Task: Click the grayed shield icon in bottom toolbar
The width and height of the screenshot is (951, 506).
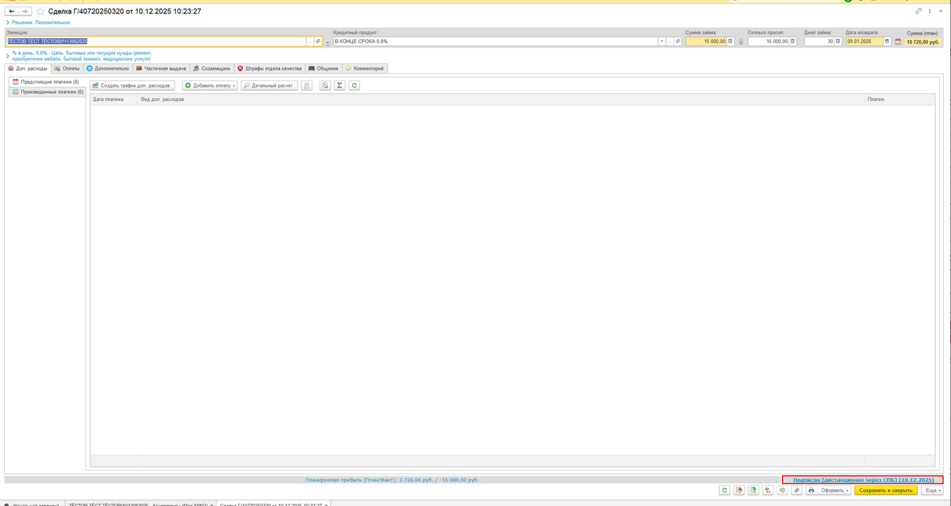Action: click(783, 490)
